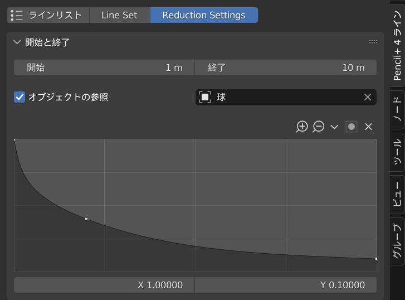Open the ツール sidebar tab
Viewport: 405px width, 300px height.
coord(397,153)
